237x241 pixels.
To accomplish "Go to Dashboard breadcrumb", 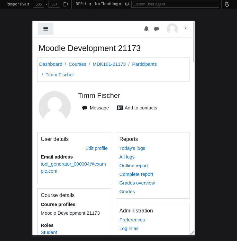I will 51,64.
